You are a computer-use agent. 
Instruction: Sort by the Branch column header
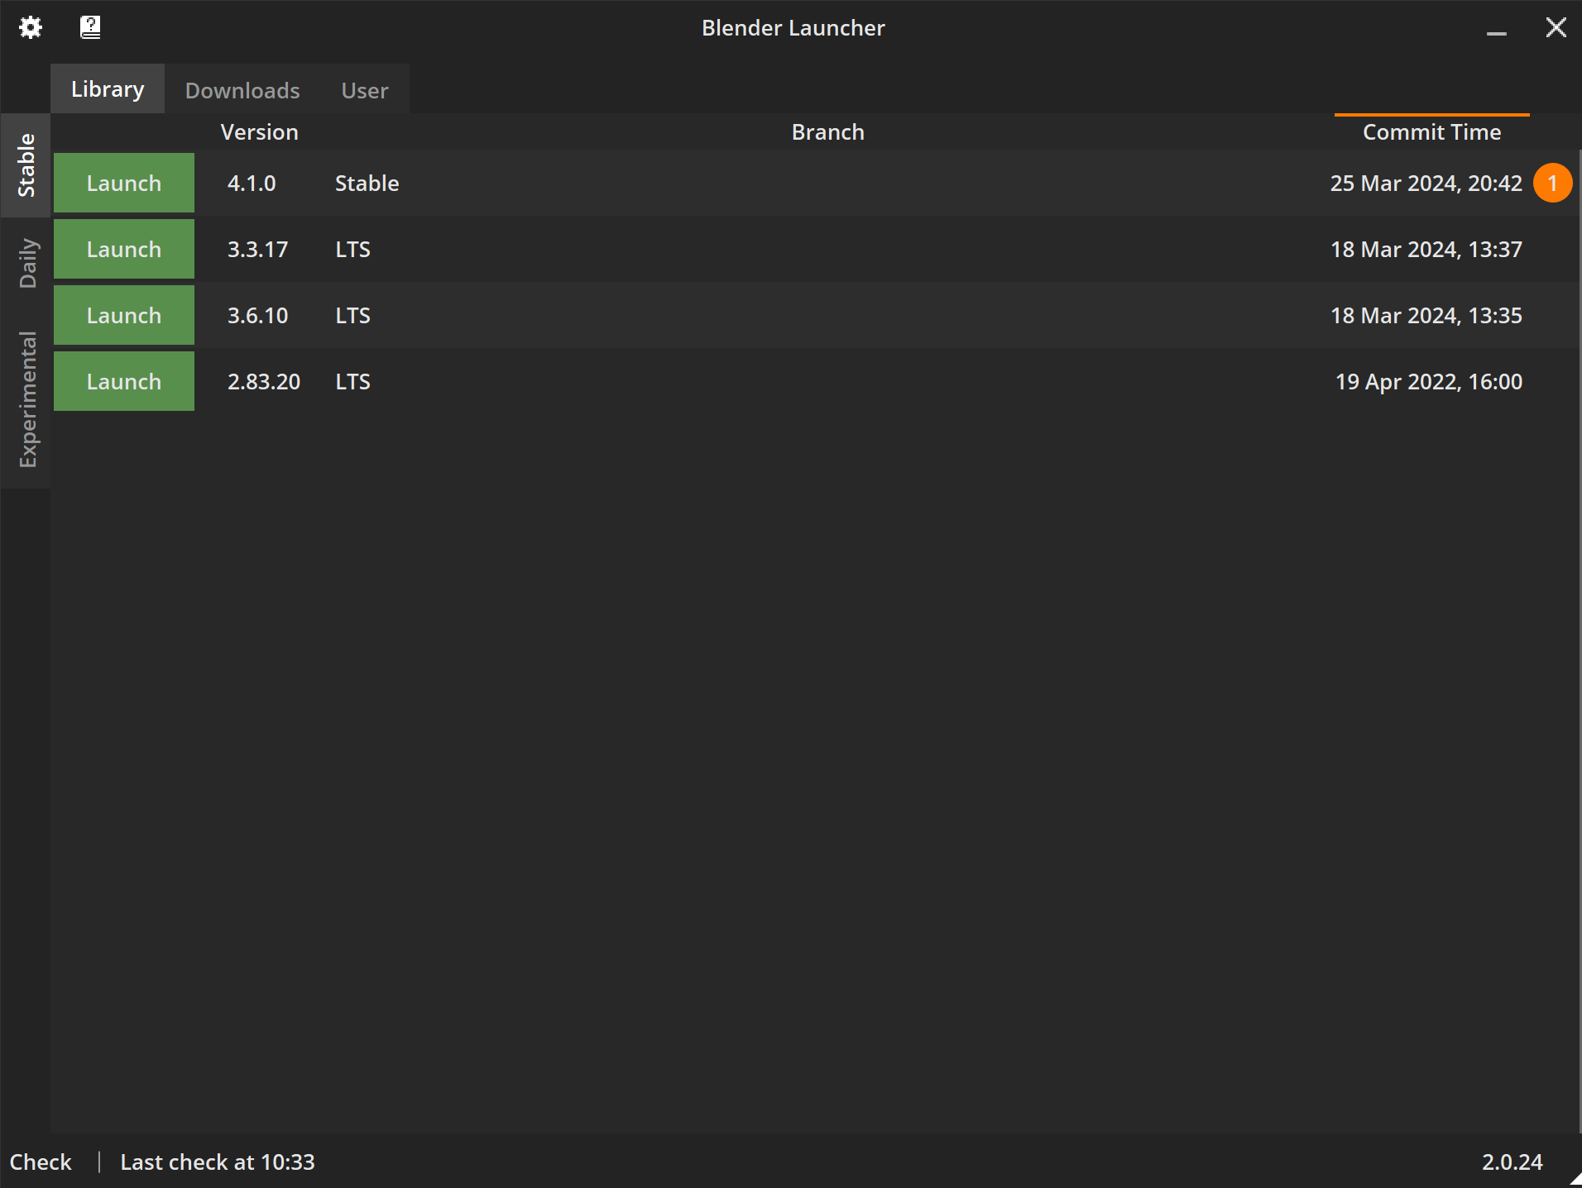click(827, 132)
